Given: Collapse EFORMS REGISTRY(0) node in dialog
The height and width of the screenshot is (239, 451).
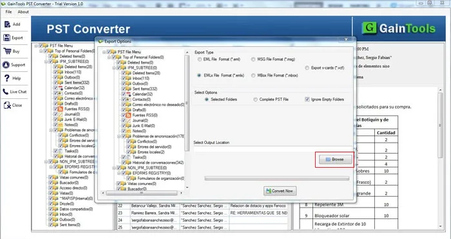Looking at the screenshot, I should click(x=119, y=173).
